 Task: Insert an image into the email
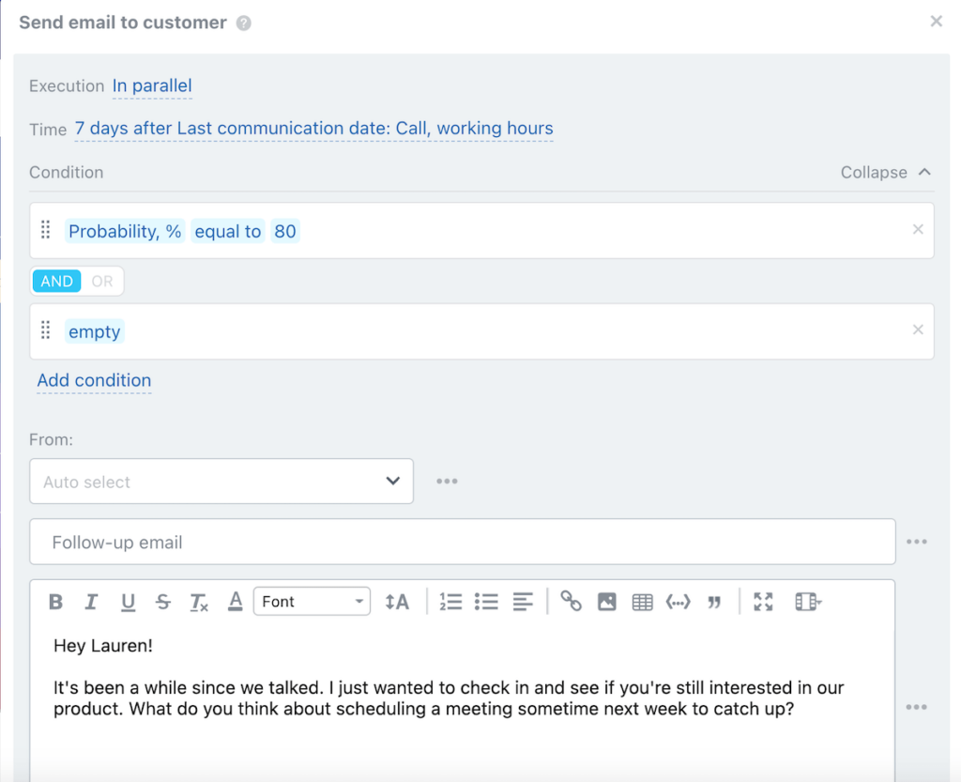[x=606, y=601]
